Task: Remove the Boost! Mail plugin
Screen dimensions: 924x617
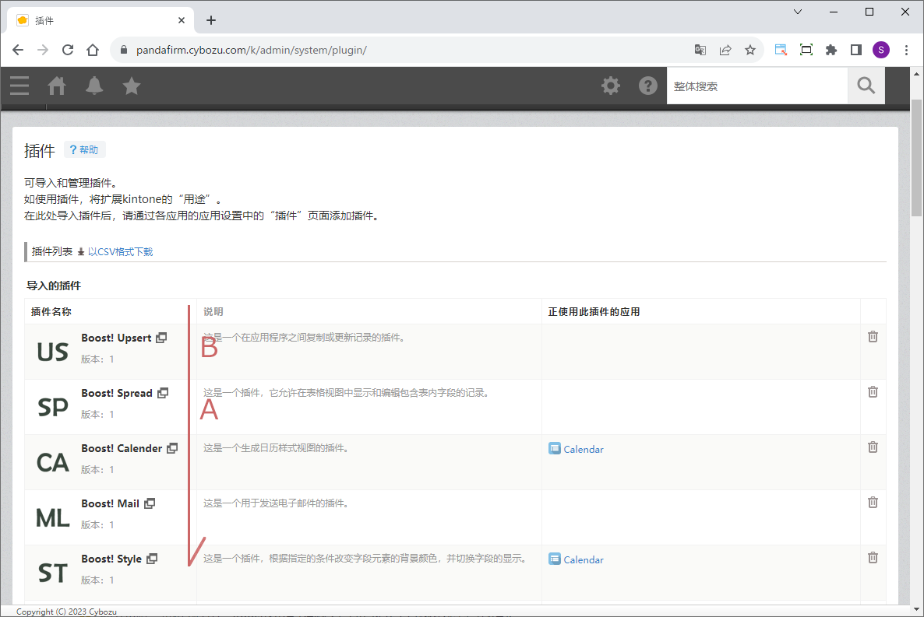Action: [x=873, y=502]
